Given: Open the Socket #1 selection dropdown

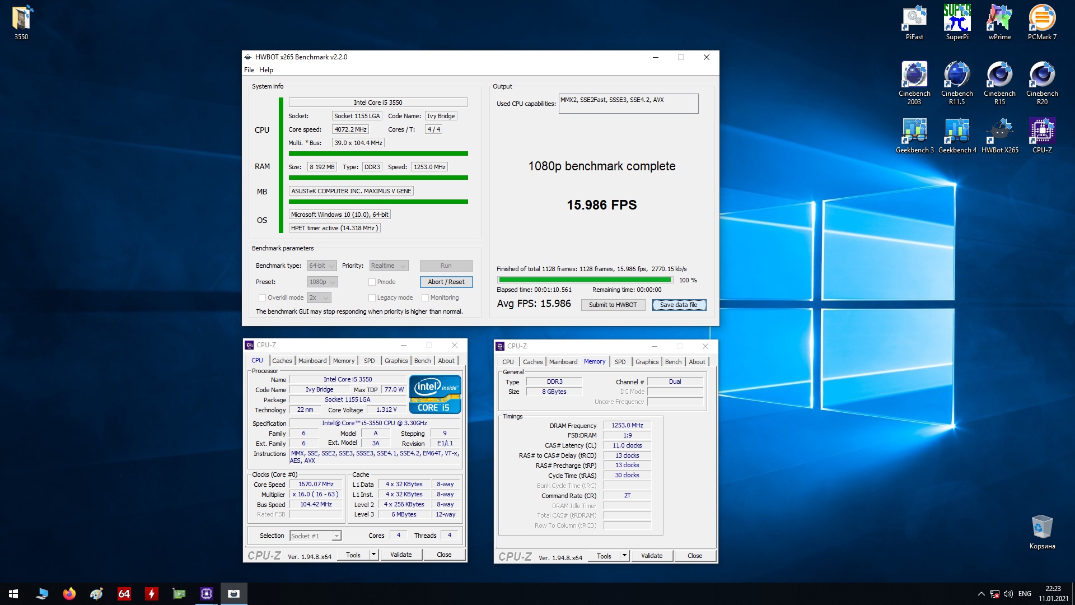Looking at the screenshot, I should 316,536.
